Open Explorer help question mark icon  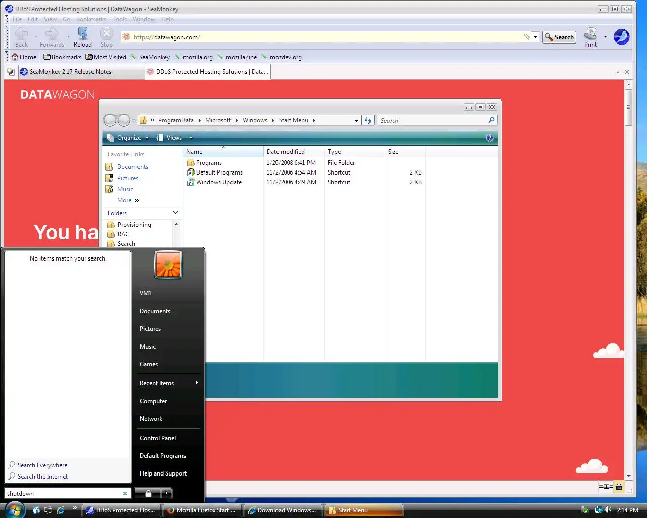(489, 138)
